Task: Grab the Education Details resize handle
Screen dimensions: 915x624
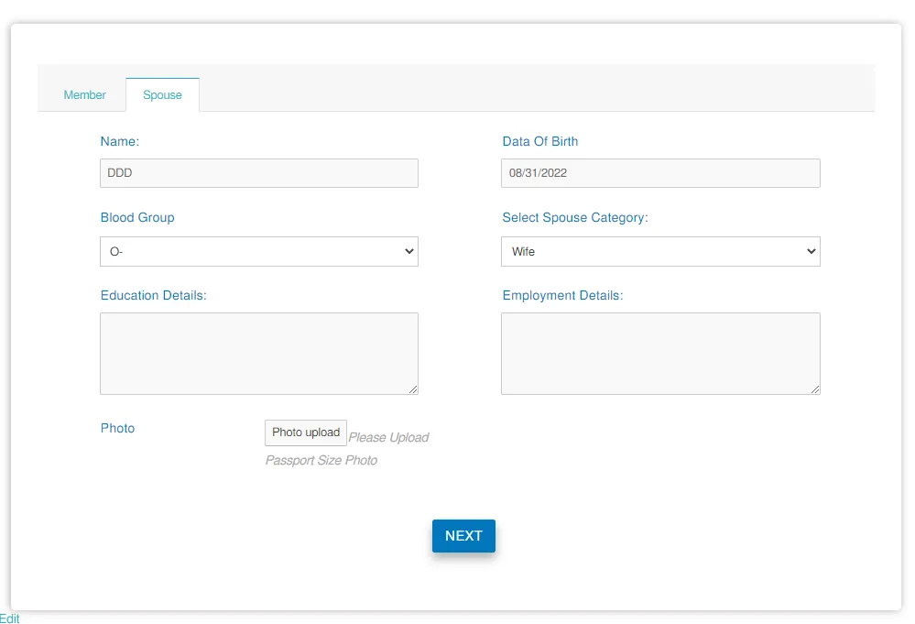Action: coord(413,389)
